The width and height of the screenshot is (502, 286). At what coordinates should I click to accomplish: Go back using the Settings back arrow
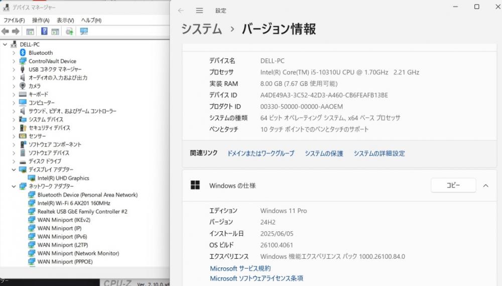pyautogui.click(x=181, y=11)
